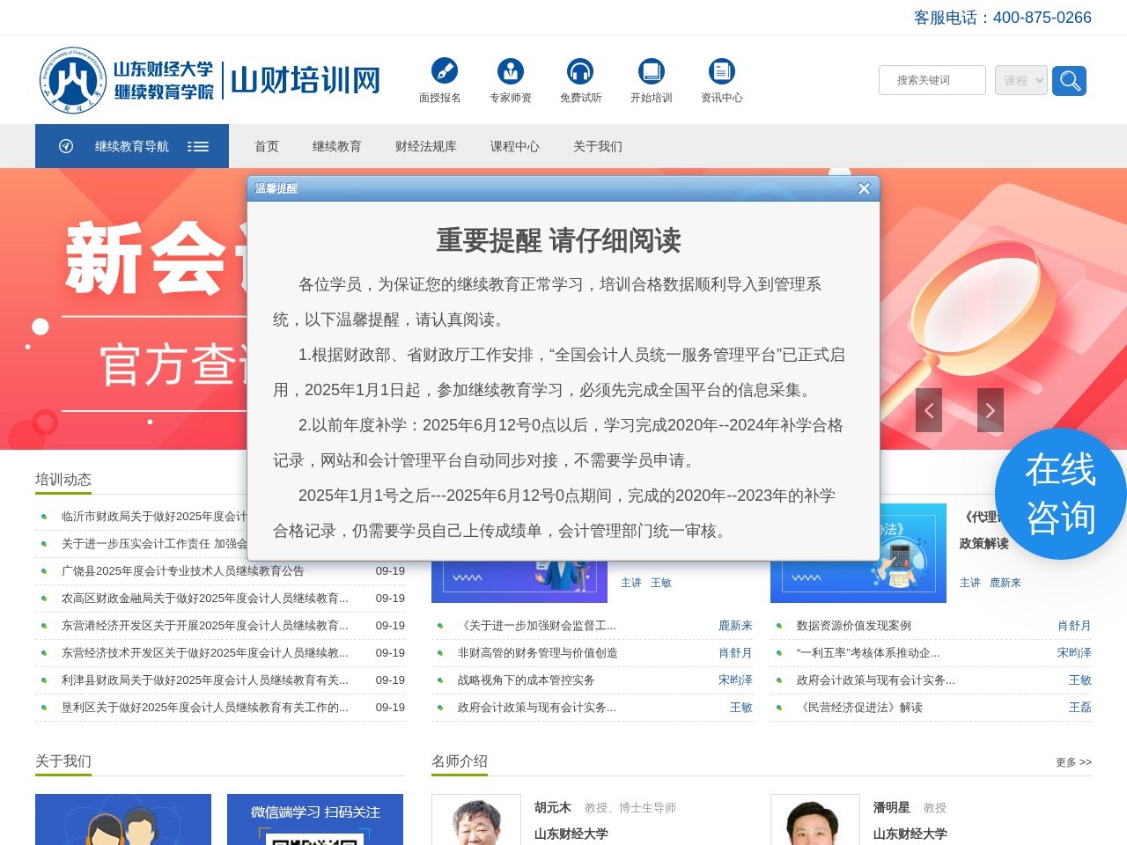Screen dimensions: 1127x845
Task: Open the 课程中心 menu item
Action: point(515,146)
